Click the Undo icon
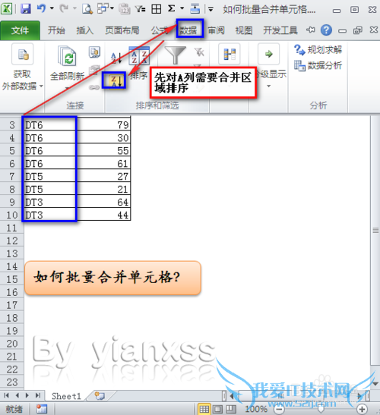The width and height of the screenshot is (380, 415). pyautogui.click(x=41, y=8)
